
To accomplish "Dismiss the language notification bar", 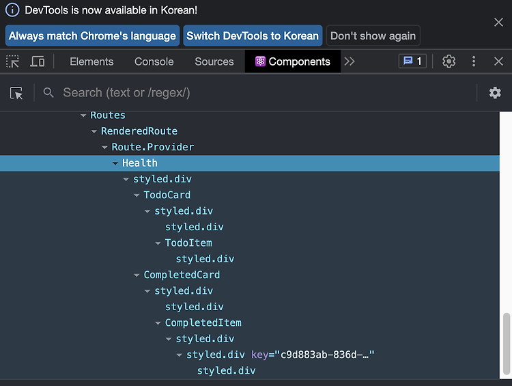I will [498, 23].
